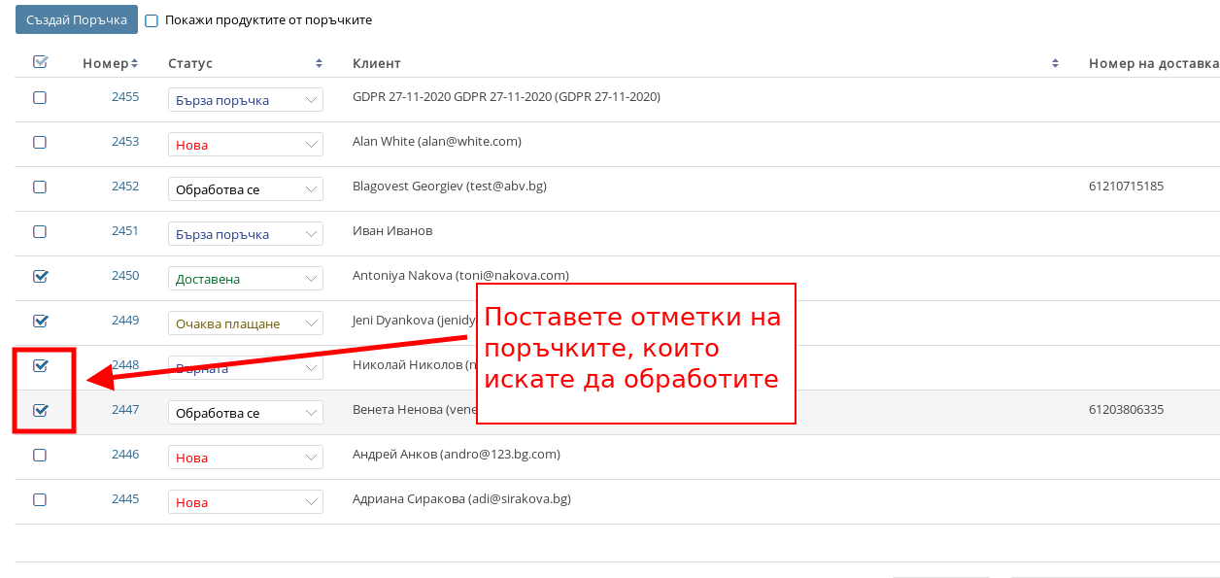The height and width of the screenshot is (578, 1220).
Task: Sort orders by Номер column arrows
Action: tap(134, 63)
